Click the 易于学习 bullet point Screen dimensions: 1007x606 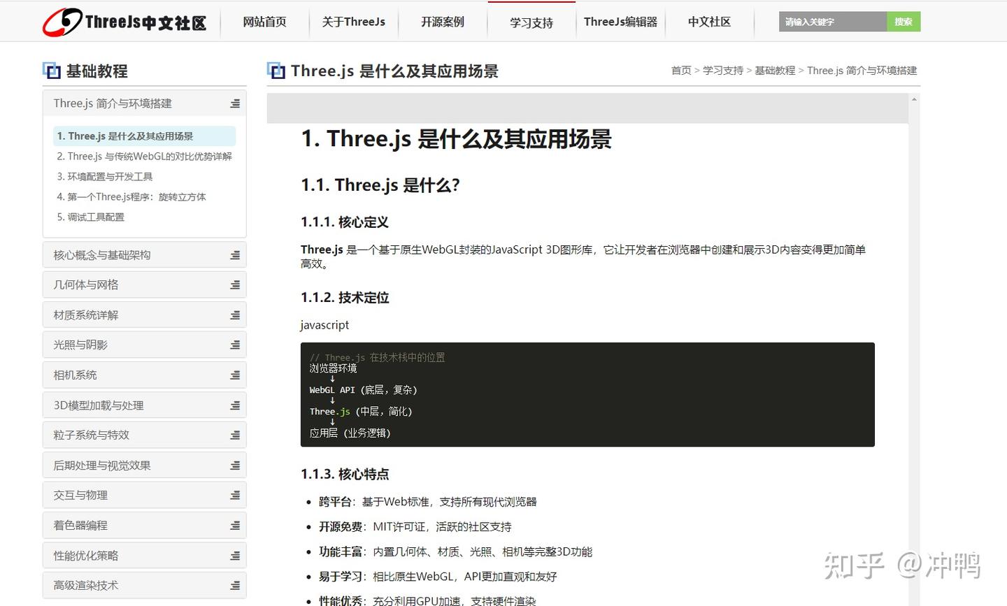pyautogui.click(x=438, y=577)
